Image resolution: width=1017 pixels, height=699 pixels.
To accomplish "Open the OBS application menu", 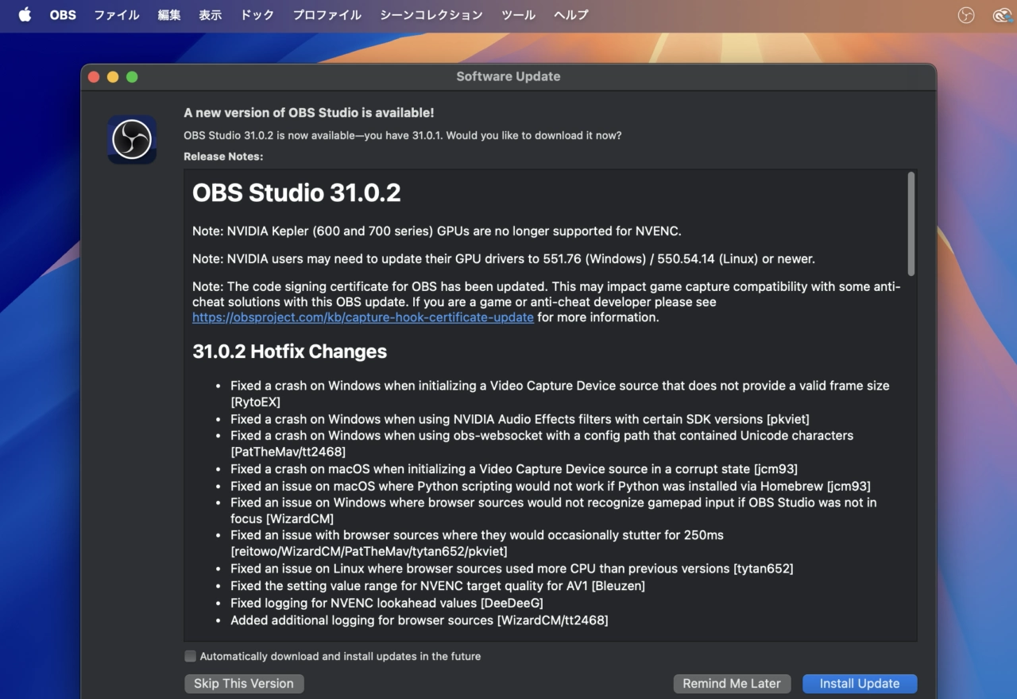I will [x=63, y=15].
